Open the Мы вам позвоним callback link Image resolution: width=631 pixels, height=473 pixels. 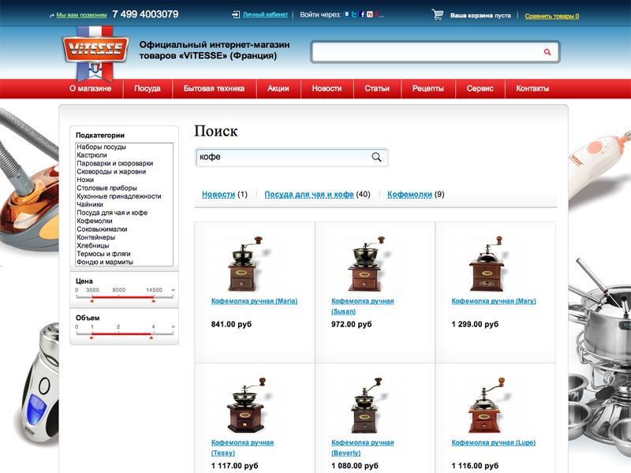[x=82, y=15]
